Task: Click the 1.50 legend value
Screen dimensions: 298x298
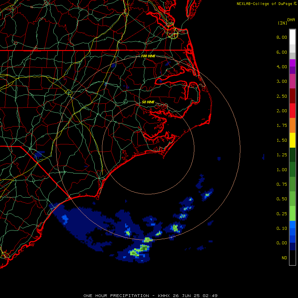Action: coord(282,140)
